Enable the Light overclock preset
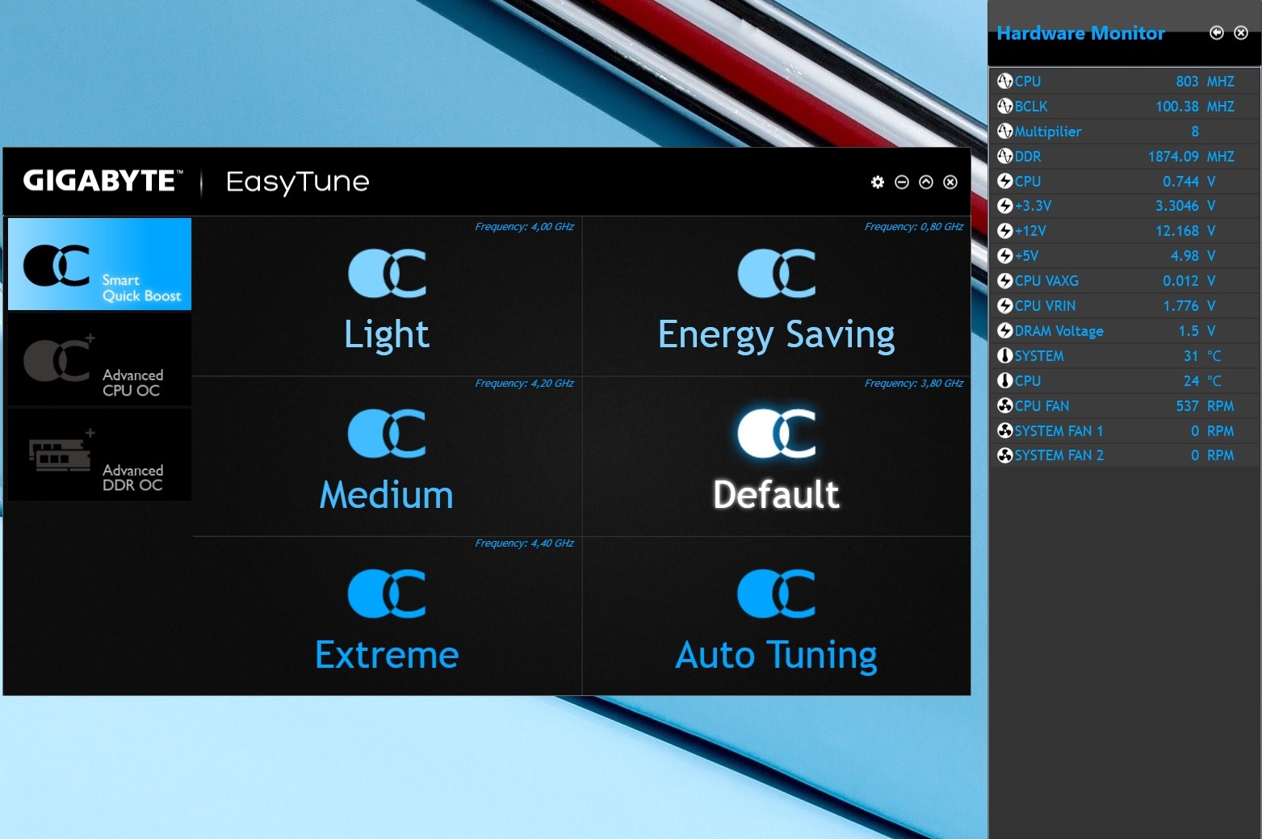Image resolution: width=1262 pixels, height=839 pixels. click(386, 299)
